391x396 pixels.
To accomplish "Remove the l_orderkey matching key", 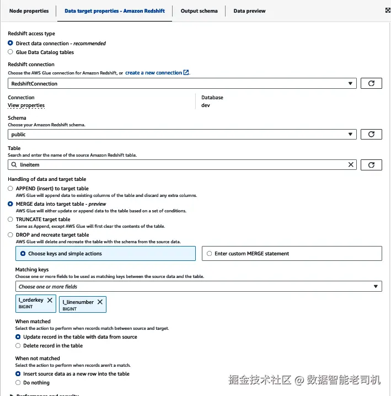I will (x=50, y=301).
